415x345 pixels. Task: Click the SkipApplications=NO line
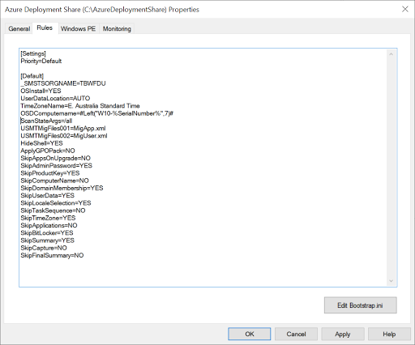pyautogui.click(x=49, y=225)
